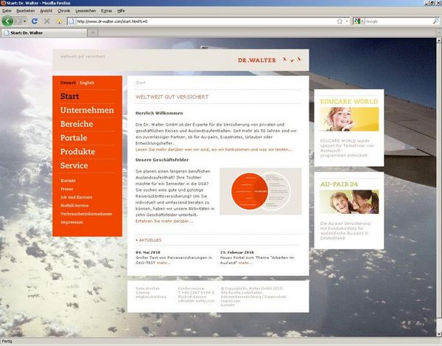Focus the Google search field
The image size is (442, 346).
(399, 21)
